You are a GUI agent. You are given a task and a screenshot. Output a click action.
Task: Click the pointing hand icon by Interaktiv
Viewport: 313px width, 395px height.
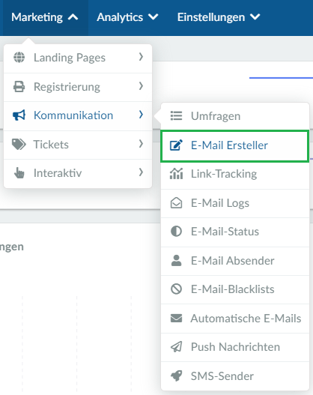click(19, 173)
